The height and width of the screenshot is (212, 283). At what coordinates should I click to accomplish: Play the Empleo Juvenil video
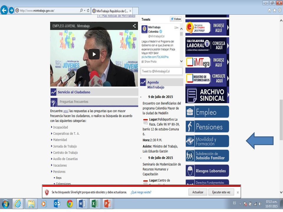[94, 54]
